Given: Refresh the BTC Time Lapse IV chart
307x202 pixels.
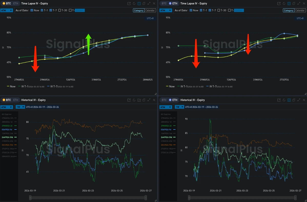Looking at the screenshot, I should [134, 4].
